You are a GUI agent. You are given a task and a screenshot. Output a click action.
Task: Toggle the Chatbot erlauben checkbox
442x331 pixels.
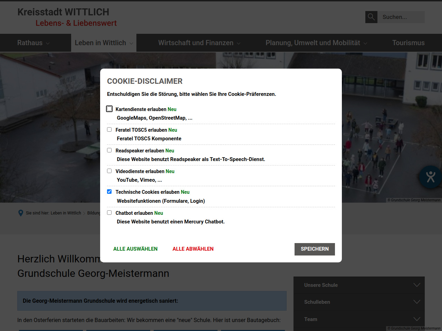tap(109, 213)
